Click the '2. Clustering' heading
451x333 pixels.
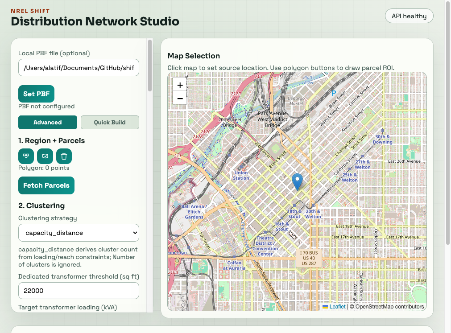click(x=41, y=206)
